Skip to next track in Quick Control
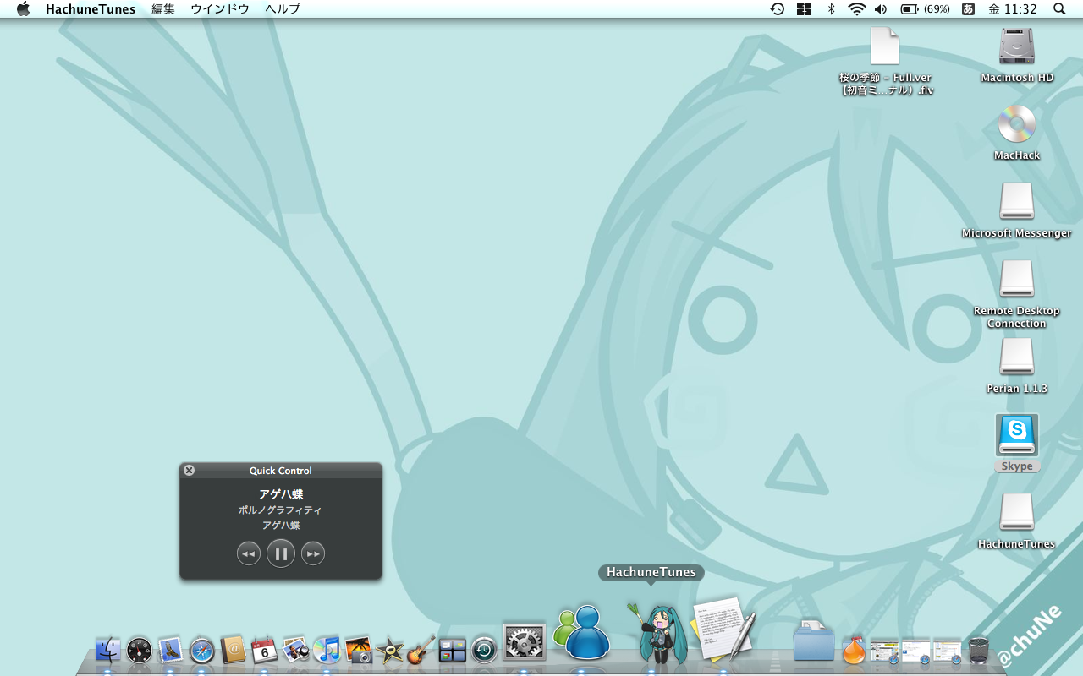Viewport: 1083px width, 676px height. tap(313, 553)
